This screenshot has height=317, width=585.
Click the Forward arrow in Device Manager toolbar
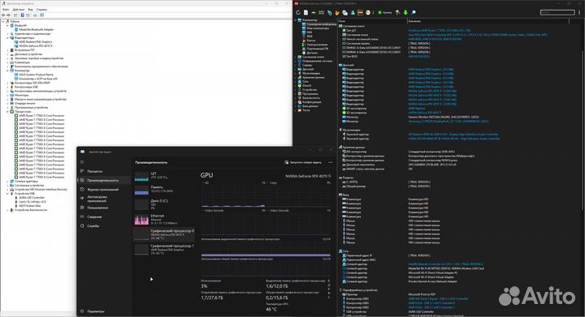[9, 15]
